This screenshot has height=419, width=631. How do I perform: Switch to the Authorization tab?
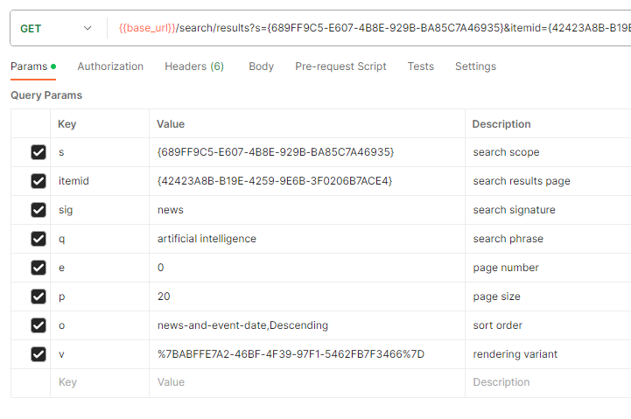110,66
